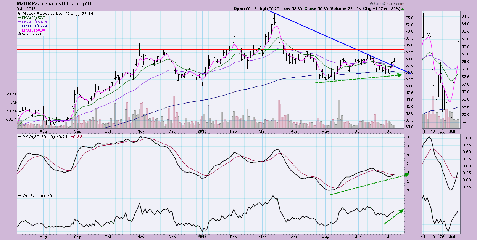Click the 6-Jul-2018 chart date

point(27,8)
